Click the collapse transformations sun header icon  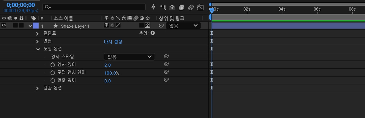(112, 18)
